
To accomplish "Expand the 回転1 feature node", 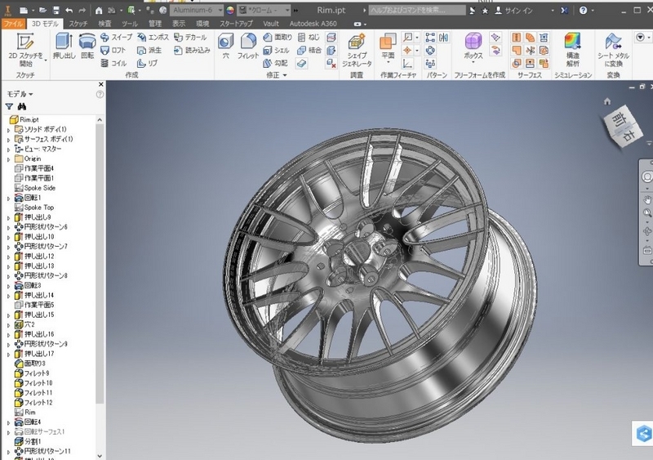I will click(8, 199).
